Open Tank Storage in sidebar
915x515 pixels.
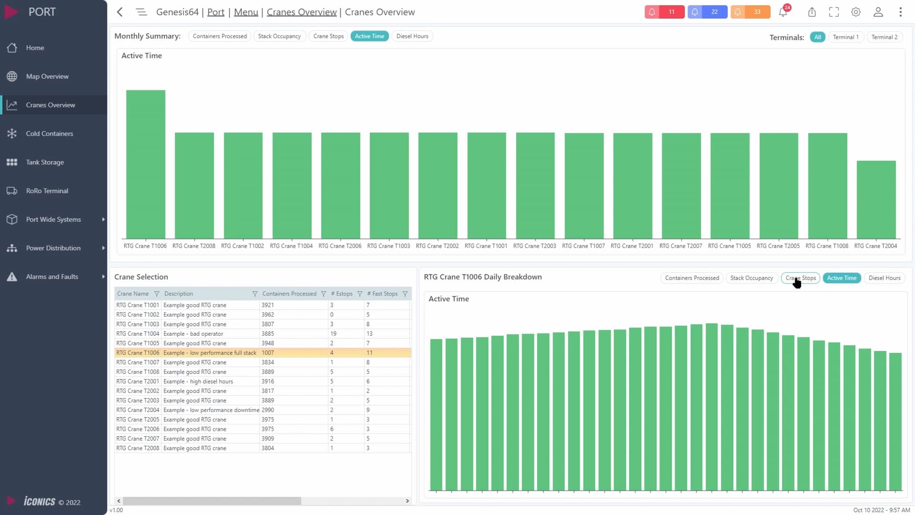click(45, 162)
